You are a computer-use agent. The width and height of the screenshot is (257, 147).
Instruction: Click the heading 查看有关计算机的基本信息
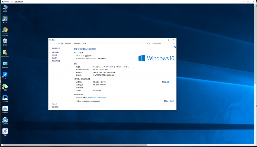point(85,49)
